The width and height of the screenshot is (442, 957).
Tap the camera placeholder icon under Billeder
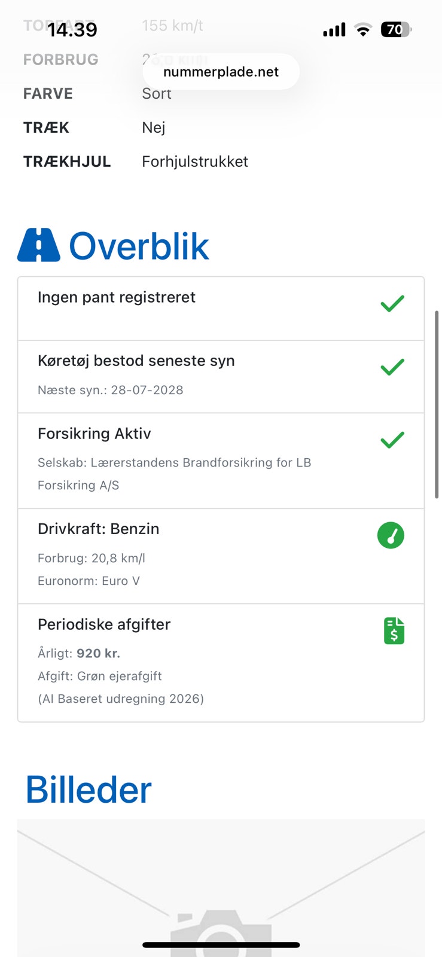tap(221, 933)
